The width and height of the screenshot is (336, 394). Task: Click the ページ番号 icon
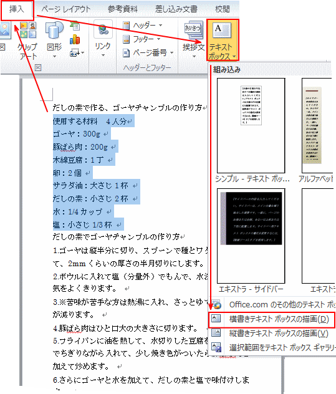(127, 53)
